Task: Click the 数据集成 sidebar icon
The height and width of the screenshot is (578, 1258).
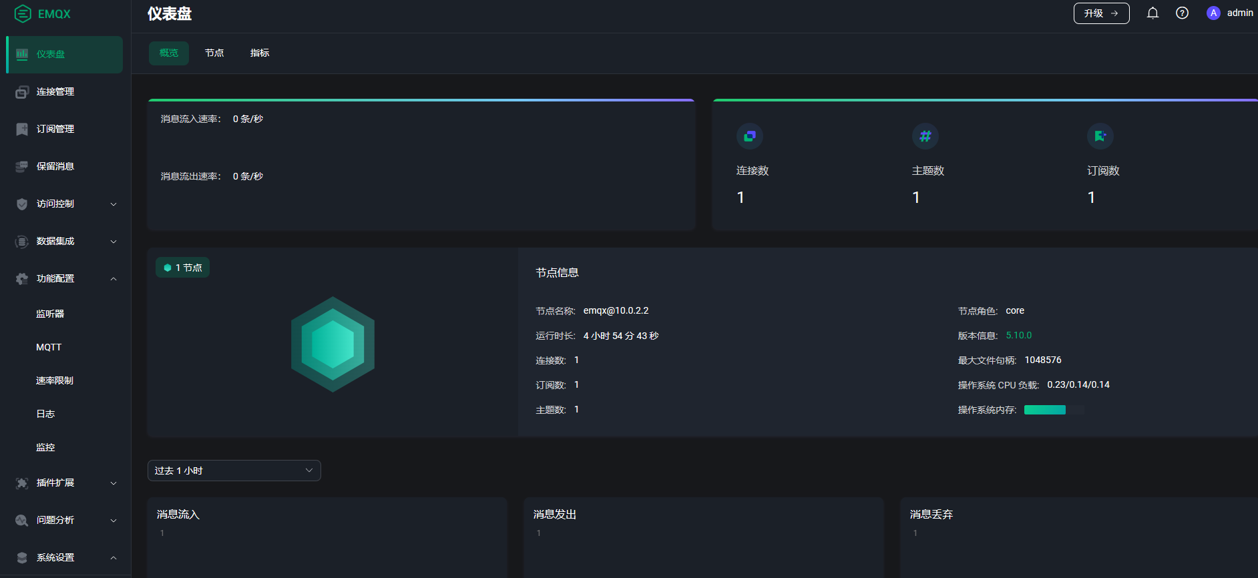Action: [x=22, y=242]
